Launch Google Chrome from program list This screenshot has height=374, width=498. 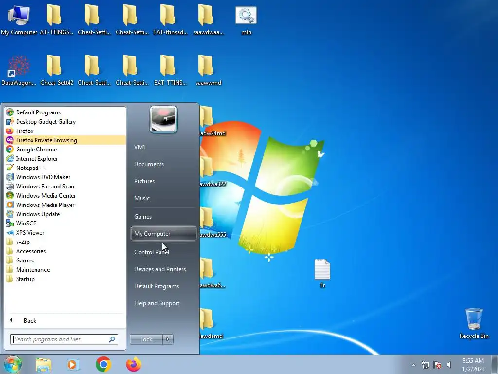click(x=65, y=150)
